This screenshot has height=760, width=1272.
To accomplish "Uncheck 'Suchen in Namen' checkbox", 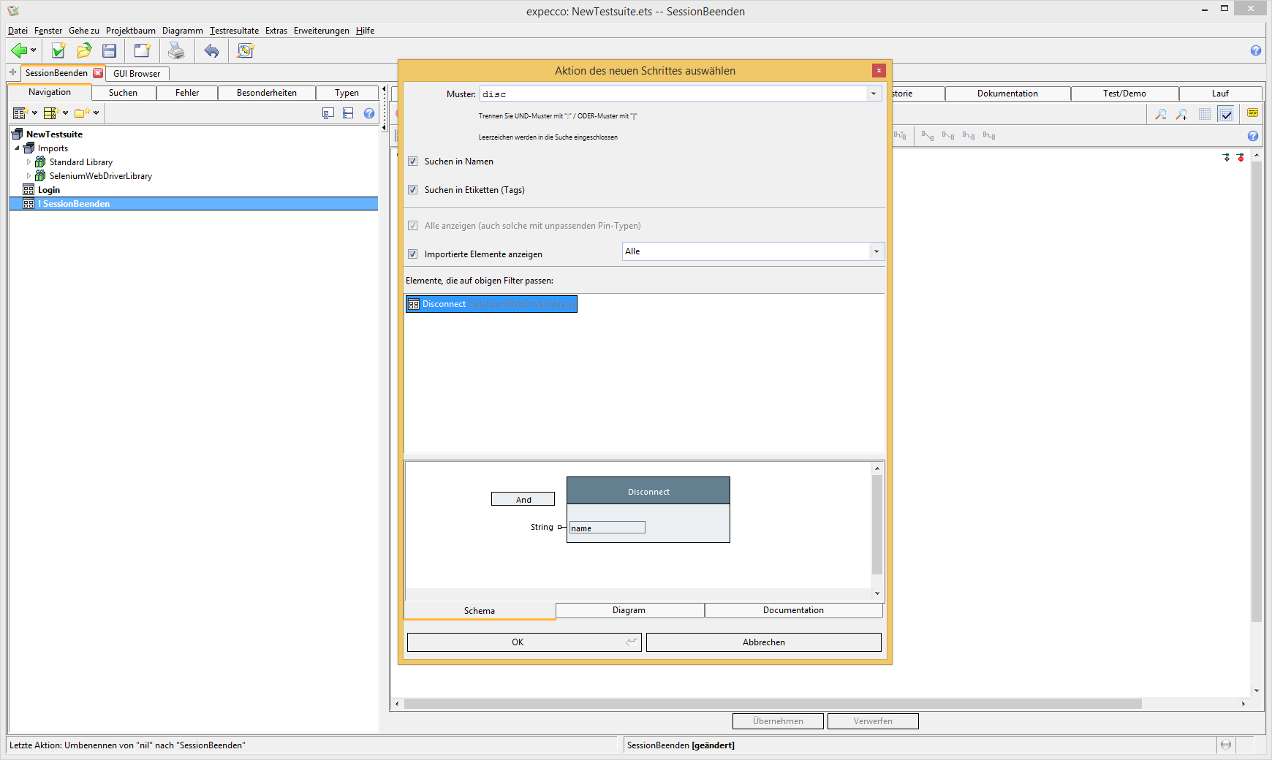I will [413, 161].
